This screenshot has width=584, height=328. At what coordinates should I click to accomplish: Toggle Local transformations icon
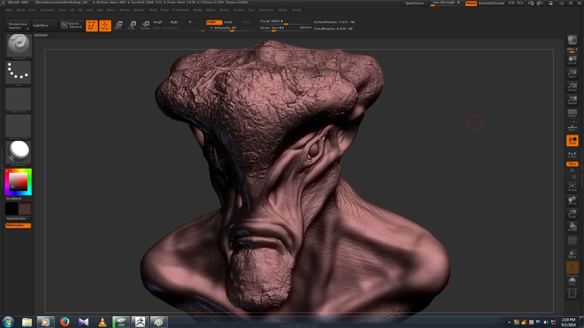[572, 140]
